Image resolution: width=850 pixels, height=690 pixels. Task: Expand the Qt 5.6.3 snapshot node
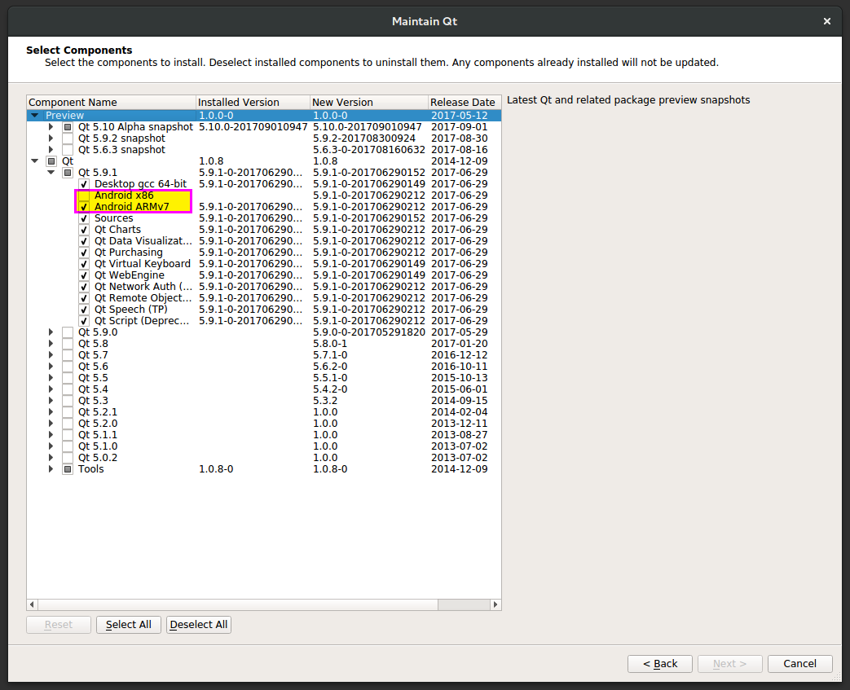tap(51, 150)
